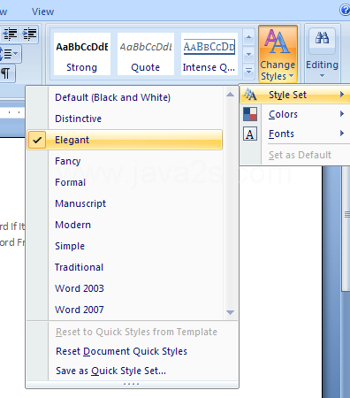Select the Distinctive style set

coord(125,119)
